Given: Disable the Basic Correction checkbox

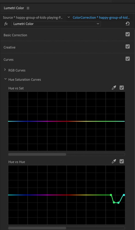Looking at the screenshot, I should [x=128, y=34].
